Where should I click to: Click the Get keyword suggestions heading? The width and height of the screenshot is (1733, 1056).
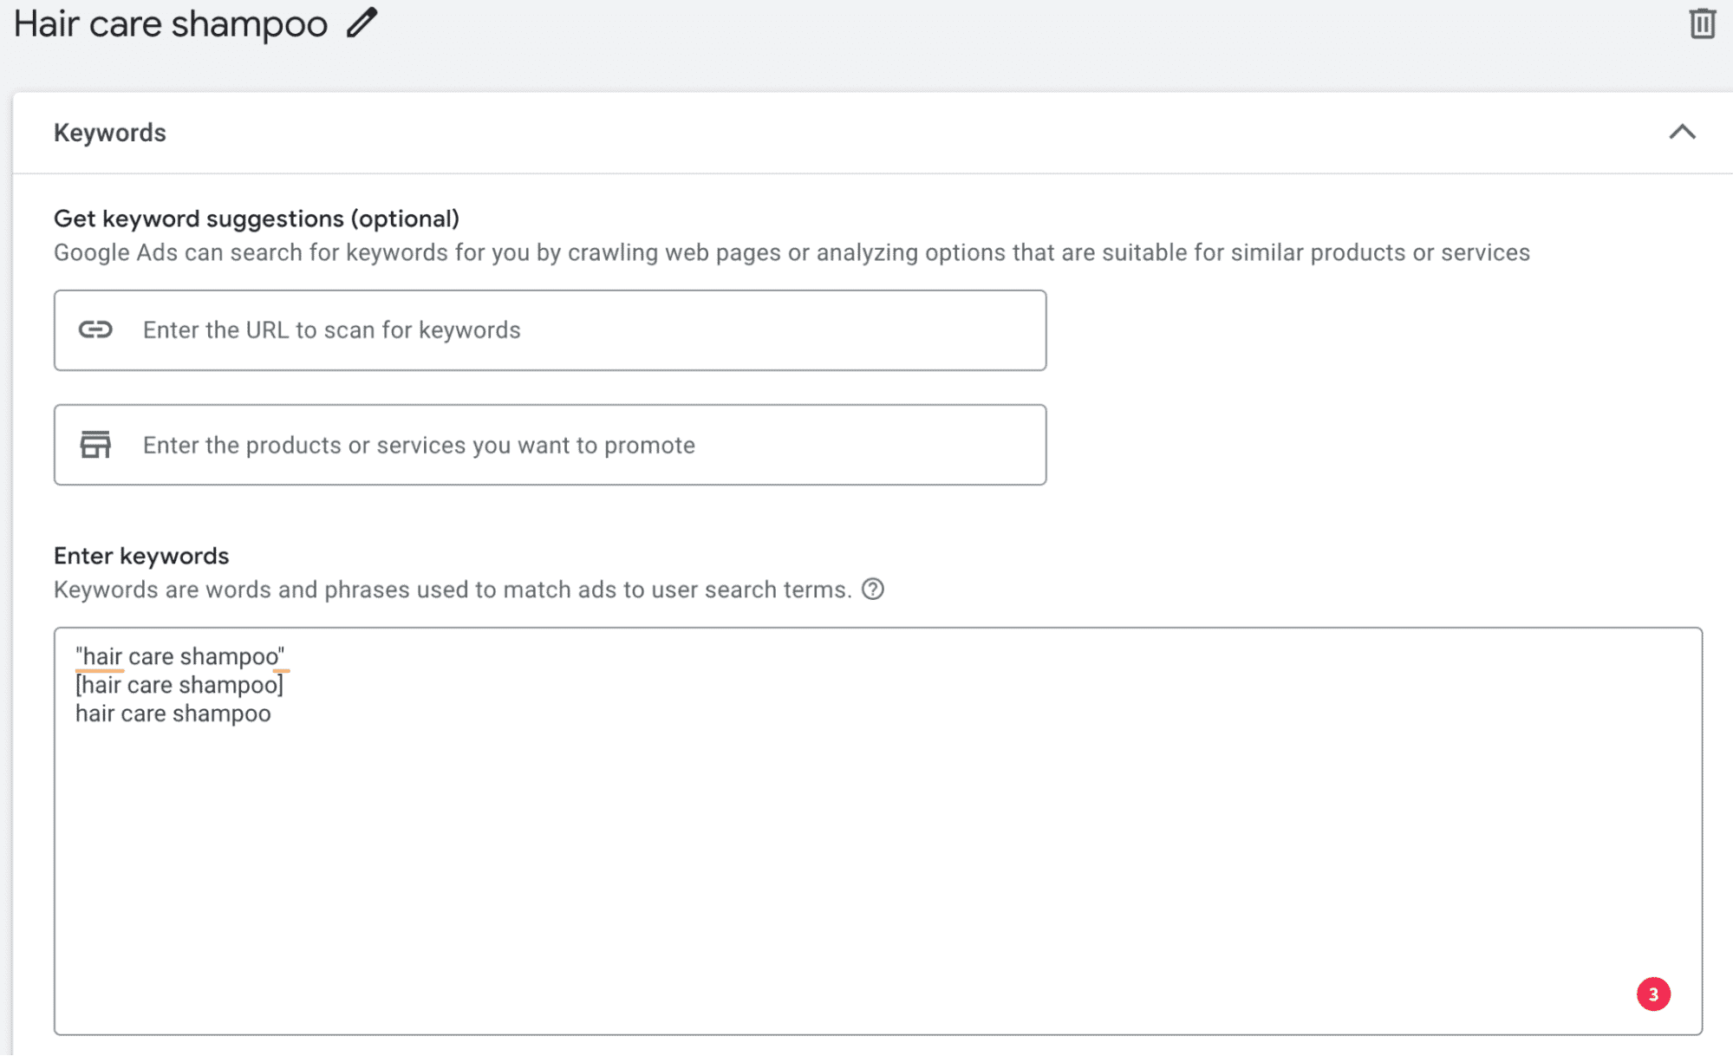257,218
